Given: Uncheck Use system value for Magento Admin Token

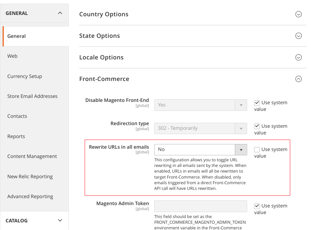Looking at the screenshot, I should pos(257,206).
